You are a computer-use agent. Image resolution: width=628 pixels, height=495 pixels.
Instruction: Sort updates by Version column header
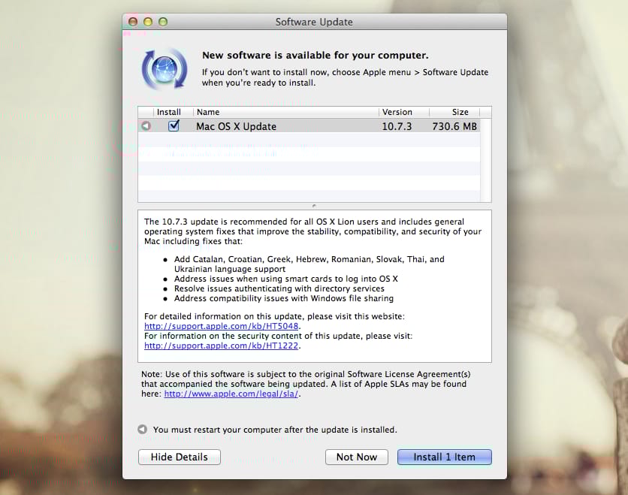point(403,112)
